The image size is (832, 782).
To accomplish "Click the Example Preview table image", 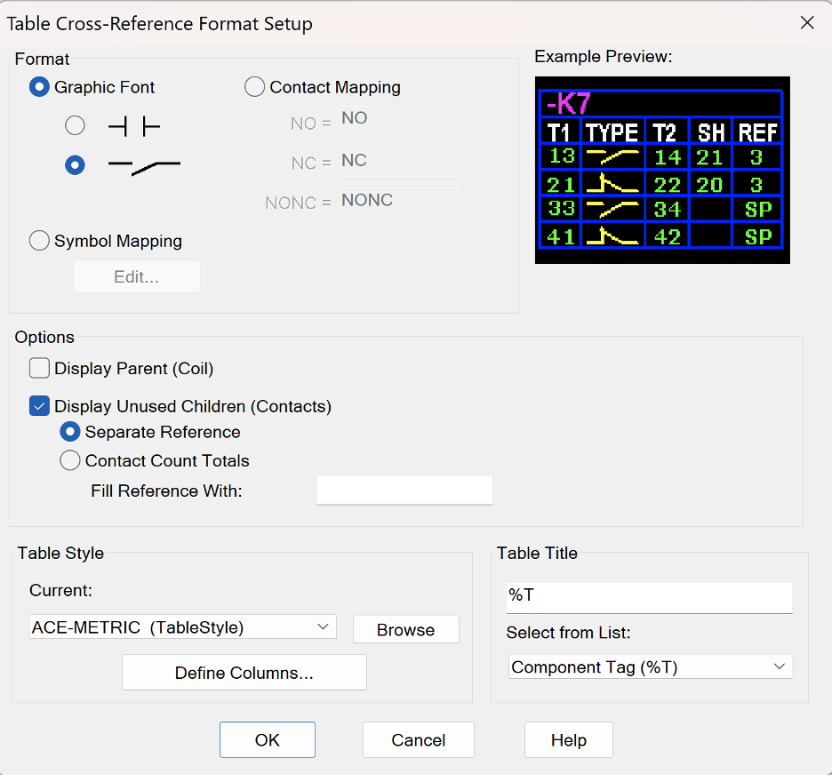I will tap(662, 170).
